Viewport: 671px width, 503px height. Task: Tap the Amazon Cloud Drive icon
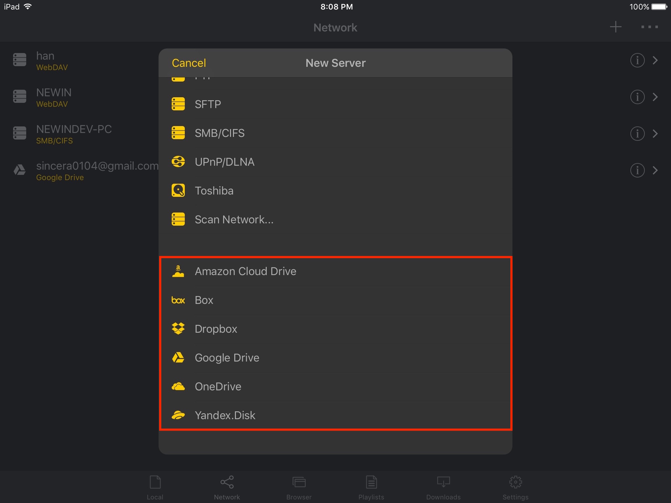click(178, 271)
